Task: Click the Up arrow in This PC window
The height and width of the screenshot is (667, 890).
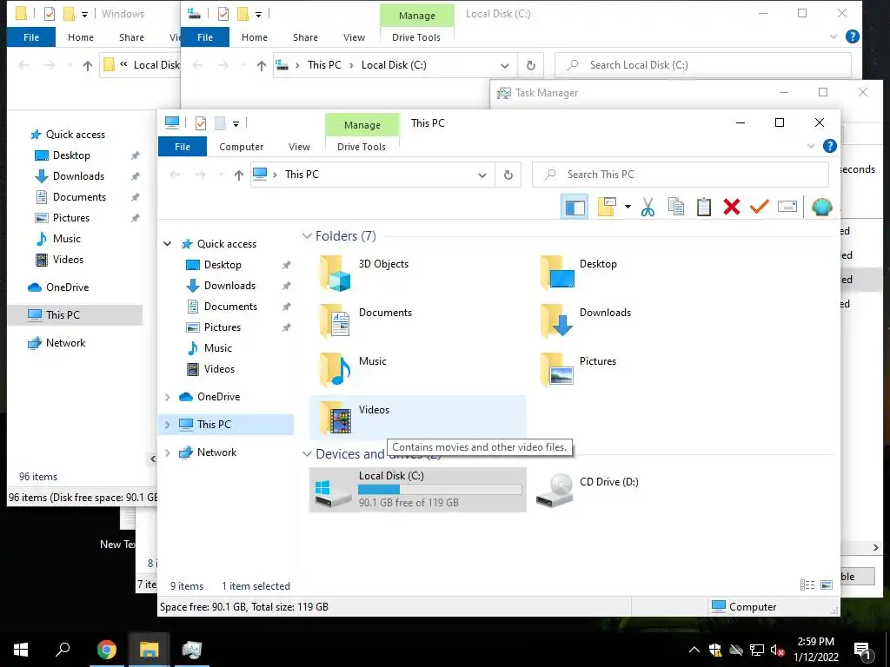Action: 238,175
